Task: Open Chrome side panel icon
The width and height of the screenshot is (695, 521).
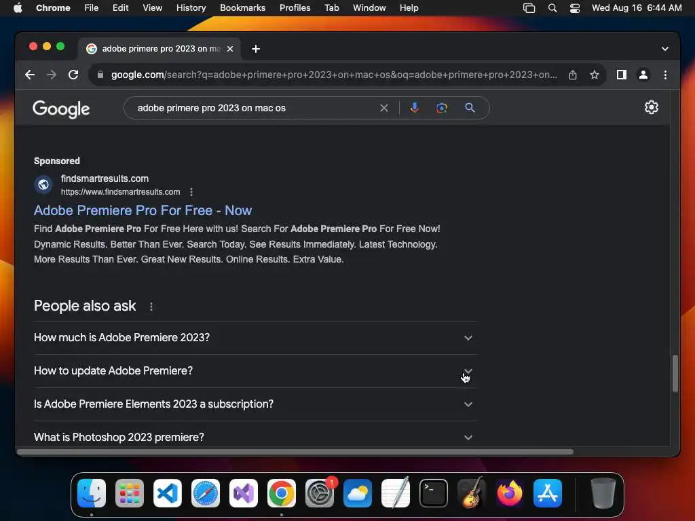Action: (622, 75)
